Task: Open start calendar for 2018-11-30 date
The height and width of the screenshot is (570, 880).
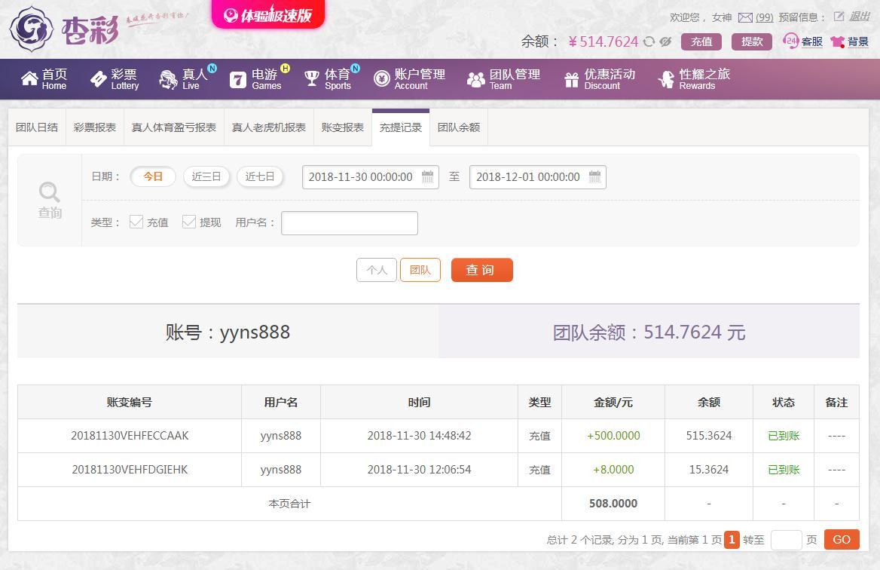Action: [x=427, y=177]
